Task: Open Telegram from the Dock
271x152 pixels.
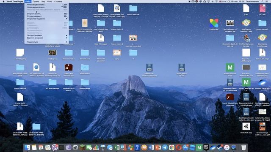Action: (x=165, y=147)
